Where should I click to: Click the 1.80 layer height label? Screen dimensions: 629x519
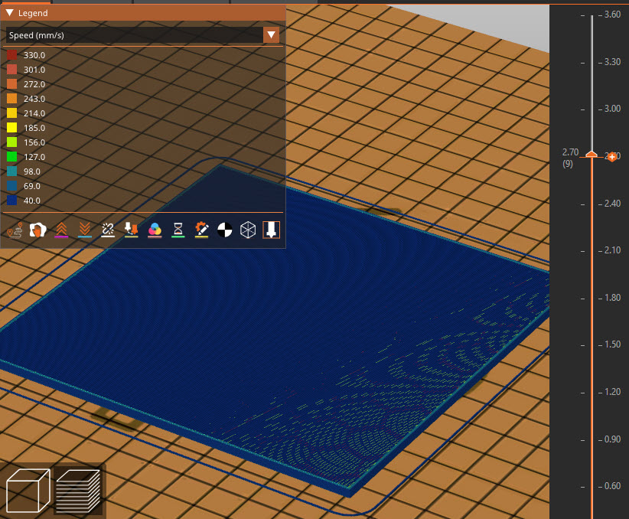coord(612,298)
